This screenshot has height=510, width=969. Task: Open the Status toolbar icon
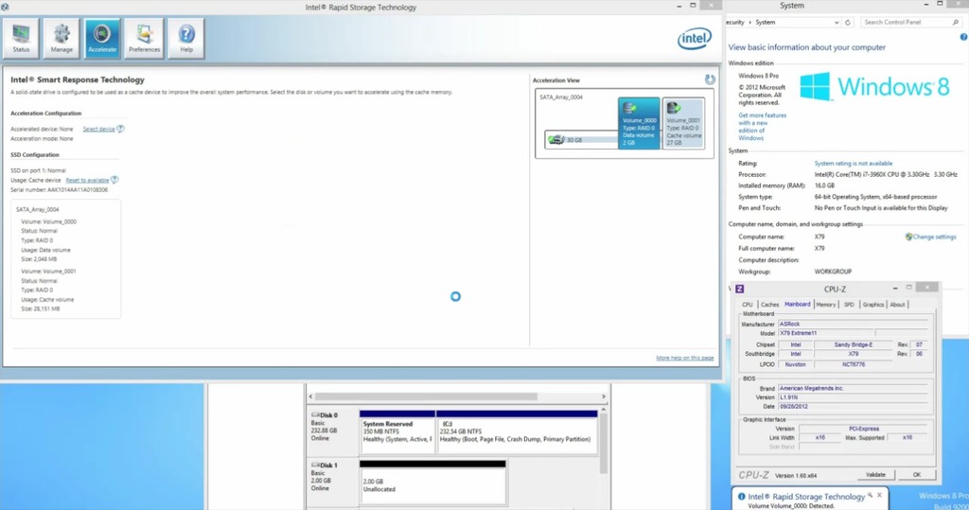[21, 39]
